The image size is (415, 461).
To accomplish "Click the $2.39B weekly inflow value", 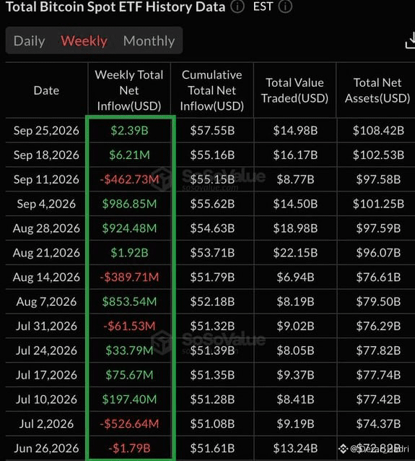I will point(129,131).
